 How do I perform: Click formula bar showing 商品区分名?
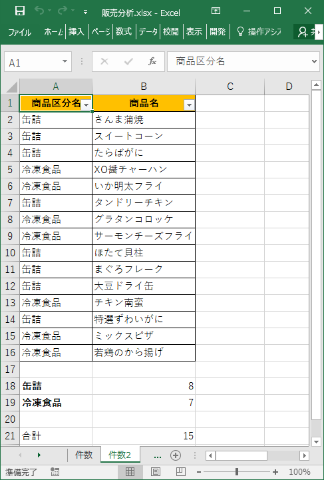tap(239, 61)
